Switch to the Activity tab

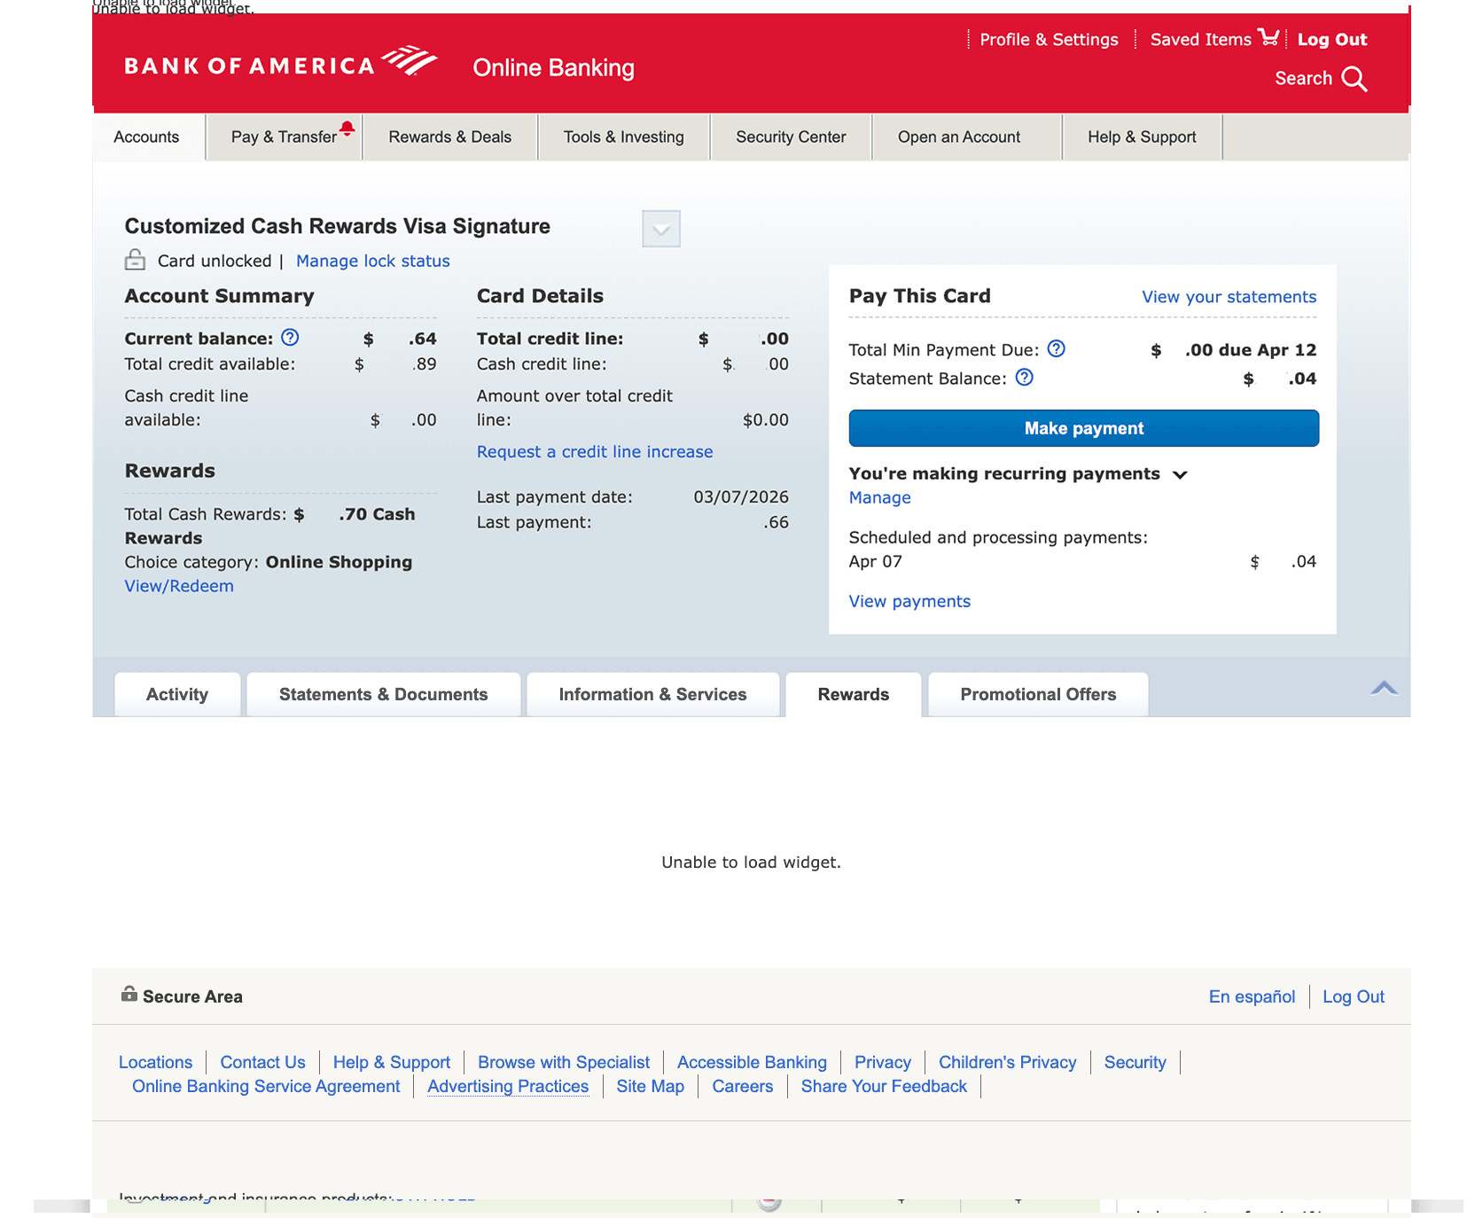click(x=177, y=694)
